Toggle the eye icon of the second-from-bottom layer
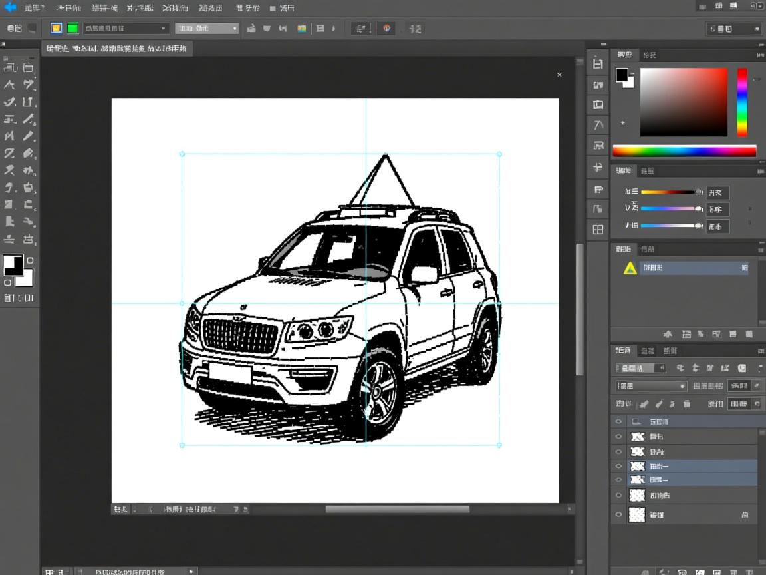 tap(619, 496)
